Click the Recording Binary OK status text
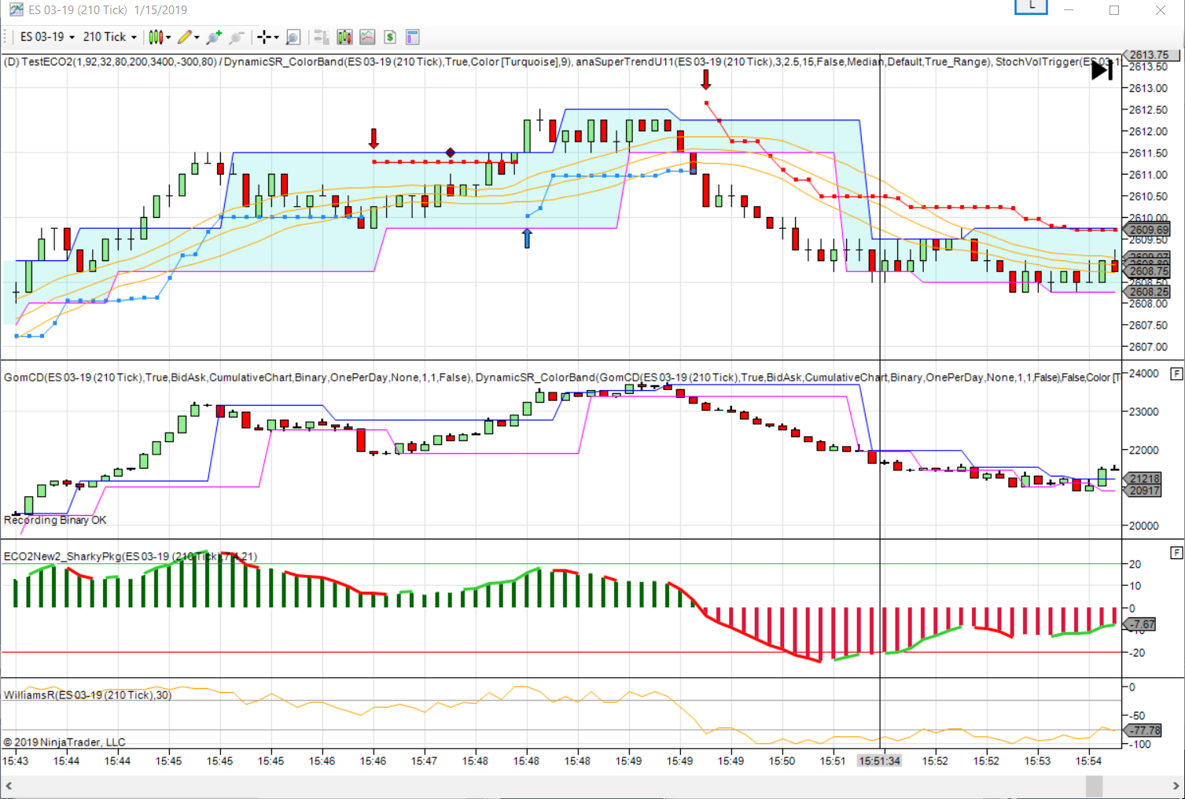This screenshot has height=799, width=1185. click(55, 521)
